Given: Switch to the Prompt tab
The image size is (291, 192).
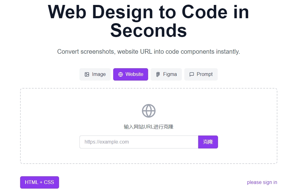Looking at the screenshot, I should (x=201, y=74).
